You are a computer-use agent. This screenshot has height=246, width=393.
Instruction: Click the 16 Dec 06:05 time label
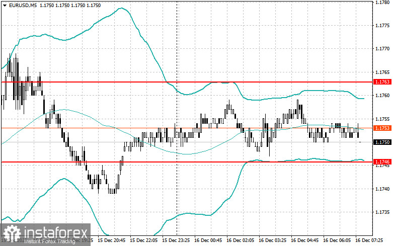337,240
